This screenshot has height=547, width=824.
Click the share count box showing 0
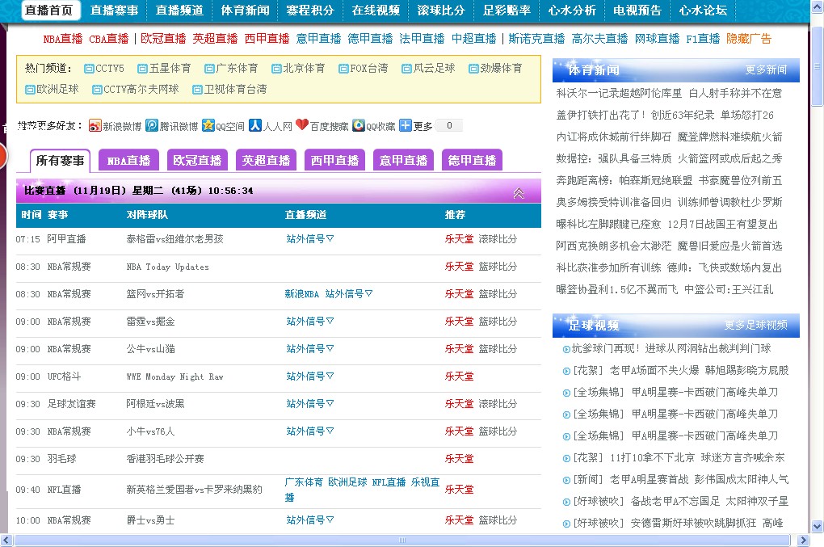point(449,125)
